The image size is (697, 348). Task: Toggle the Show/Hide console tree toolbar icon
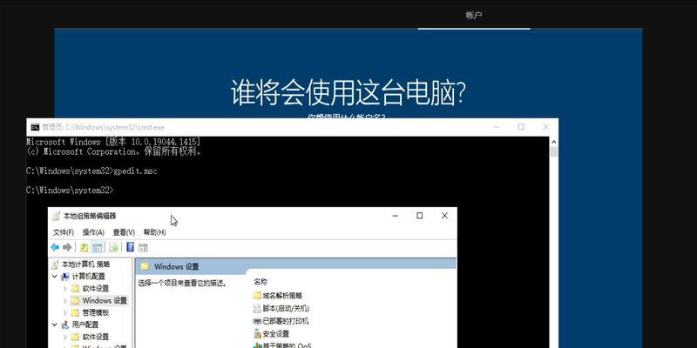click(x=98, y=248)
